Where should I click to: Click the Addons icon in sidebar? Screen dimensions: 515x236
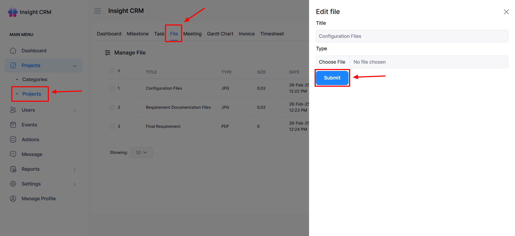coord(13,140)
